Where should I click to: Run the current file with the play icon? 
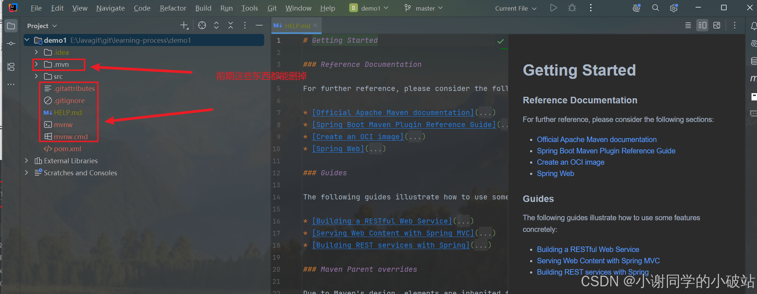(x=553, y=8)
